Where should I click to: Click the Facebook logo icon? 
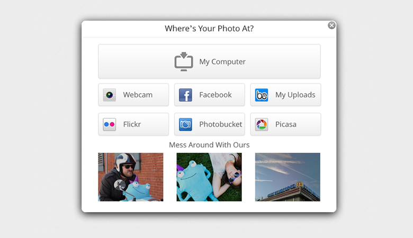185,95
